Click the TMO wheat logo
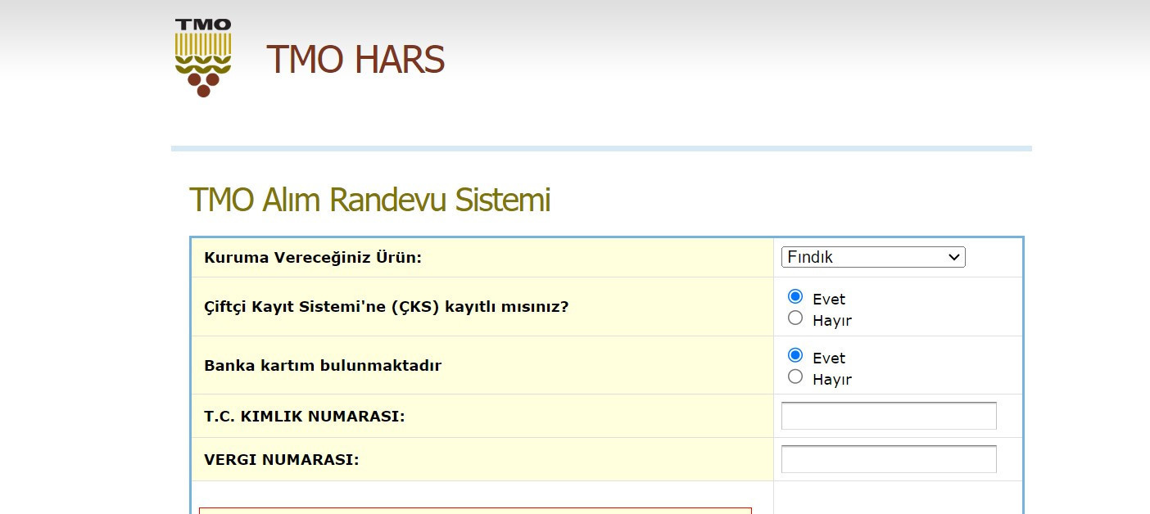1150x514 pixels. coord(203,58)
